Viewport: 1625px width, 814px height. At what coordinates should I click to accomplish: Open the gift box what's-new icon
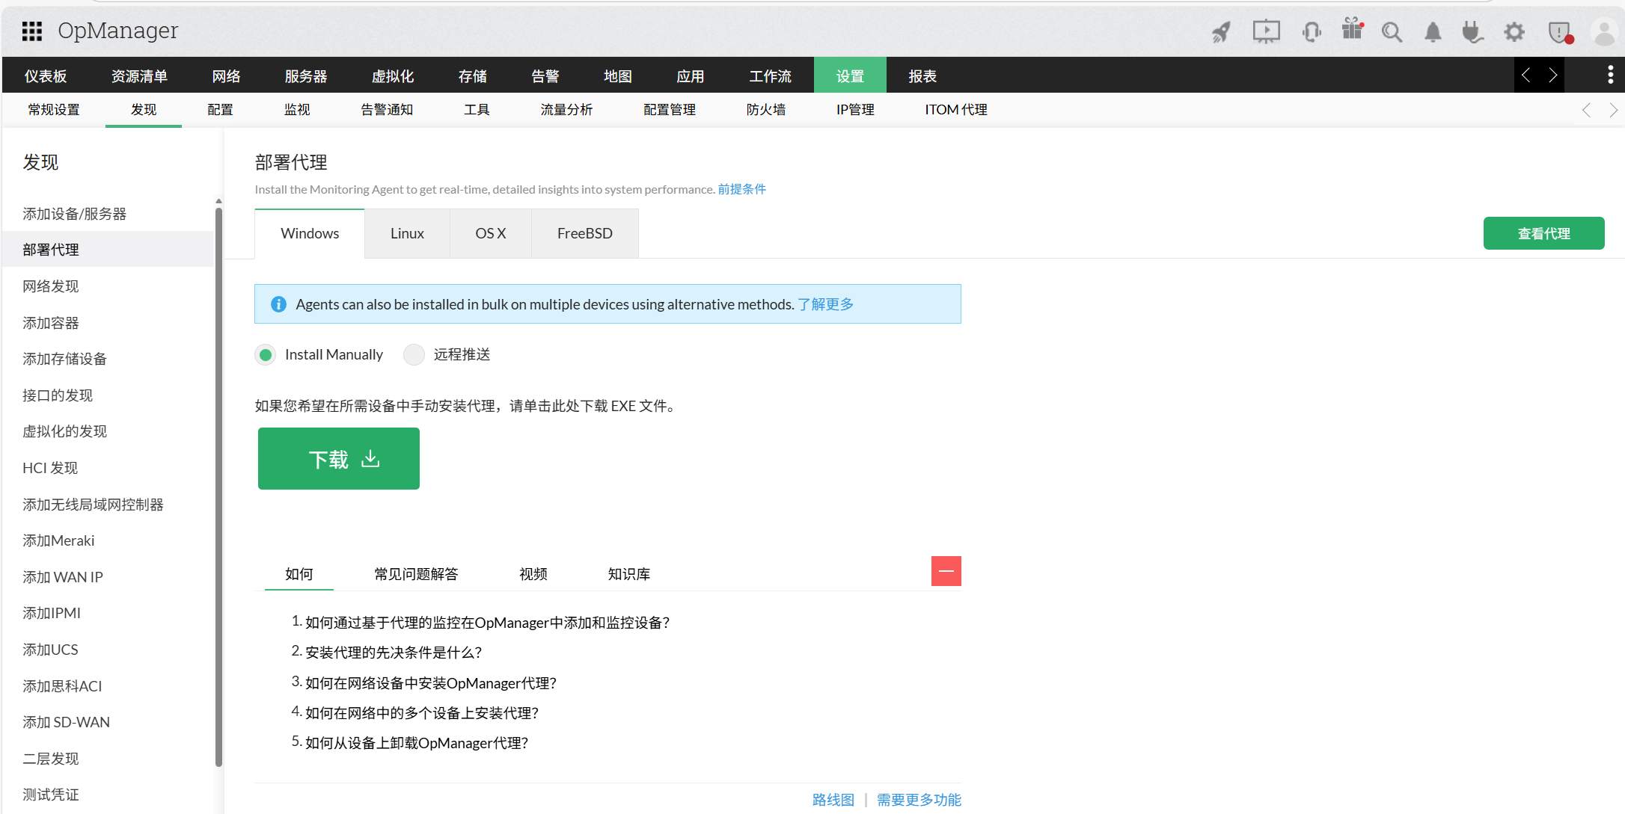click(1352, 31)
